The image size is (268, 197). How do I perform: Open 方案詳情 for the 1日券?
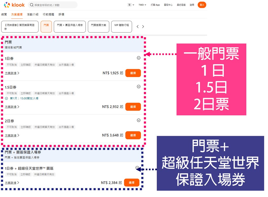[12, 73]
